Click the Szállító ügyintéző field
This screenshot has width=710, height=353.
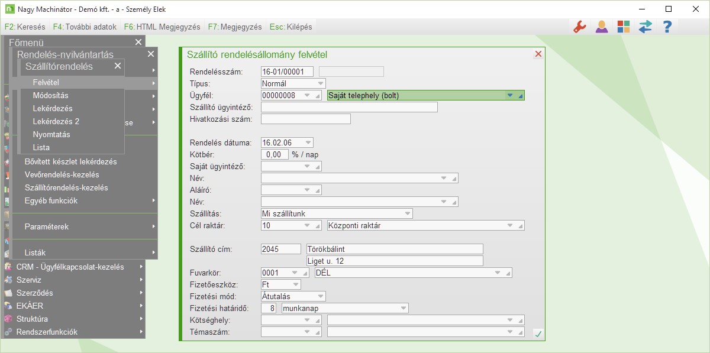coord(349,107)
